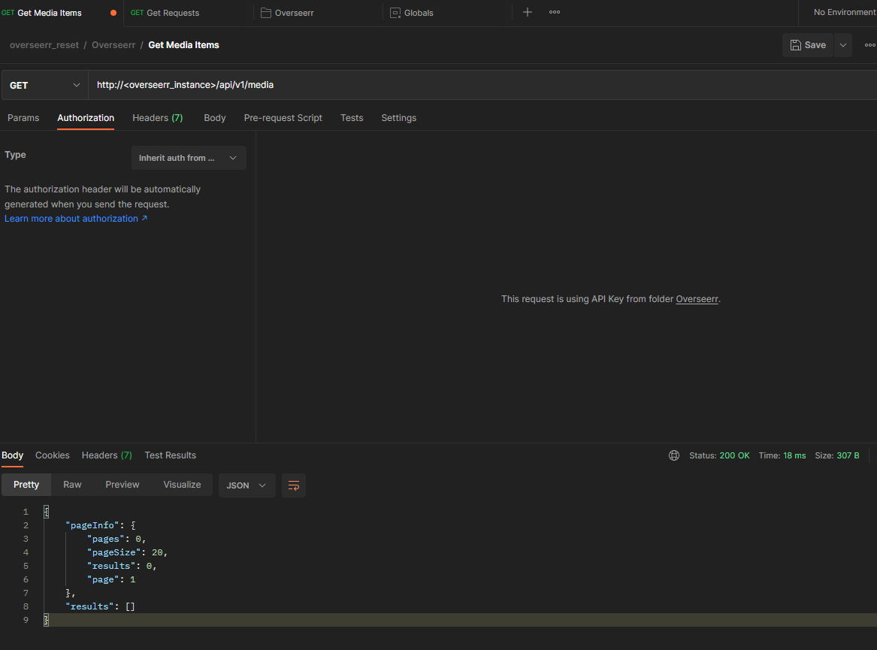This screenshot has height=650, width=877.
Task: Switch to Preview response view
Action: [122, 485]
